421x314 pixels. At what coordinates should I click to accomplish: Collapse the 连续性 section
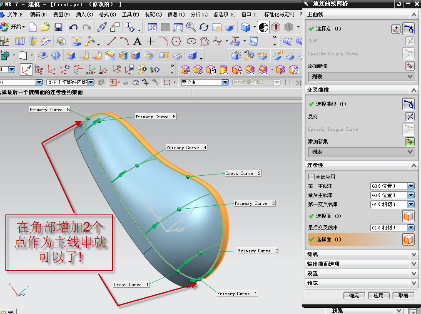click(414, 165)
